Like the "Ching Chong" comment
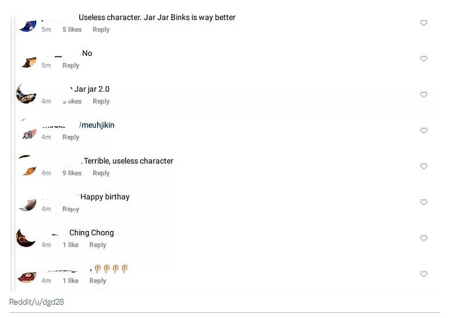450x318 pixels. 424,238
